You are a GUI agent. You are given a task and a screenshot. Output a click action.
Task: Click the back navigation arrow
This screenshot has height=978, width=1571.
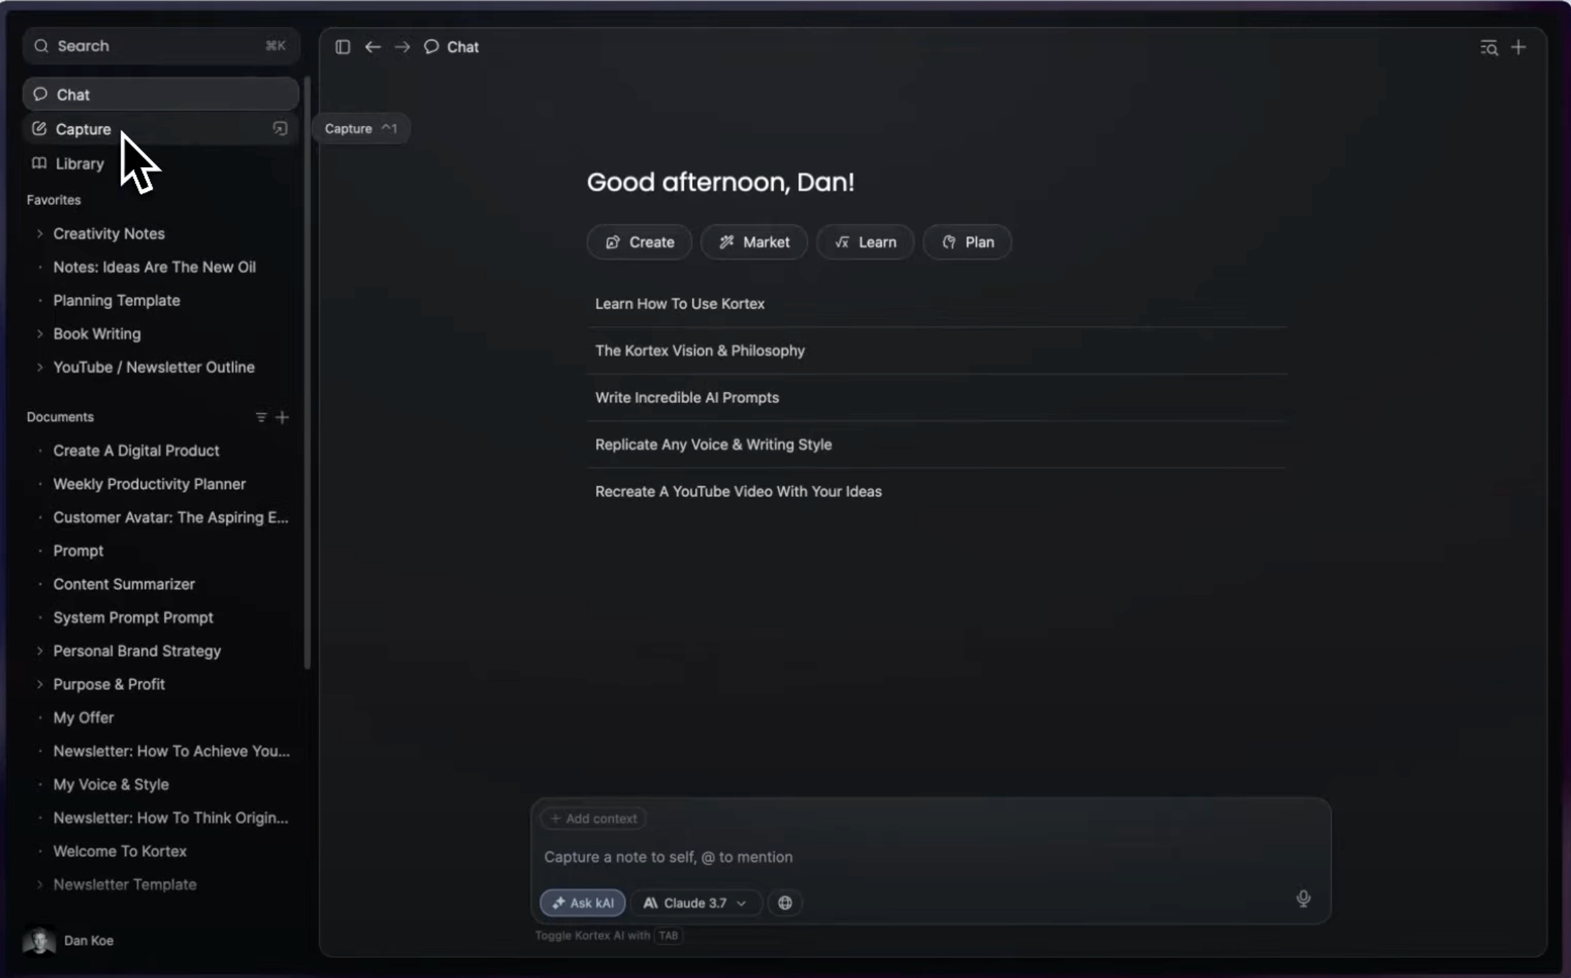[373, 47]
